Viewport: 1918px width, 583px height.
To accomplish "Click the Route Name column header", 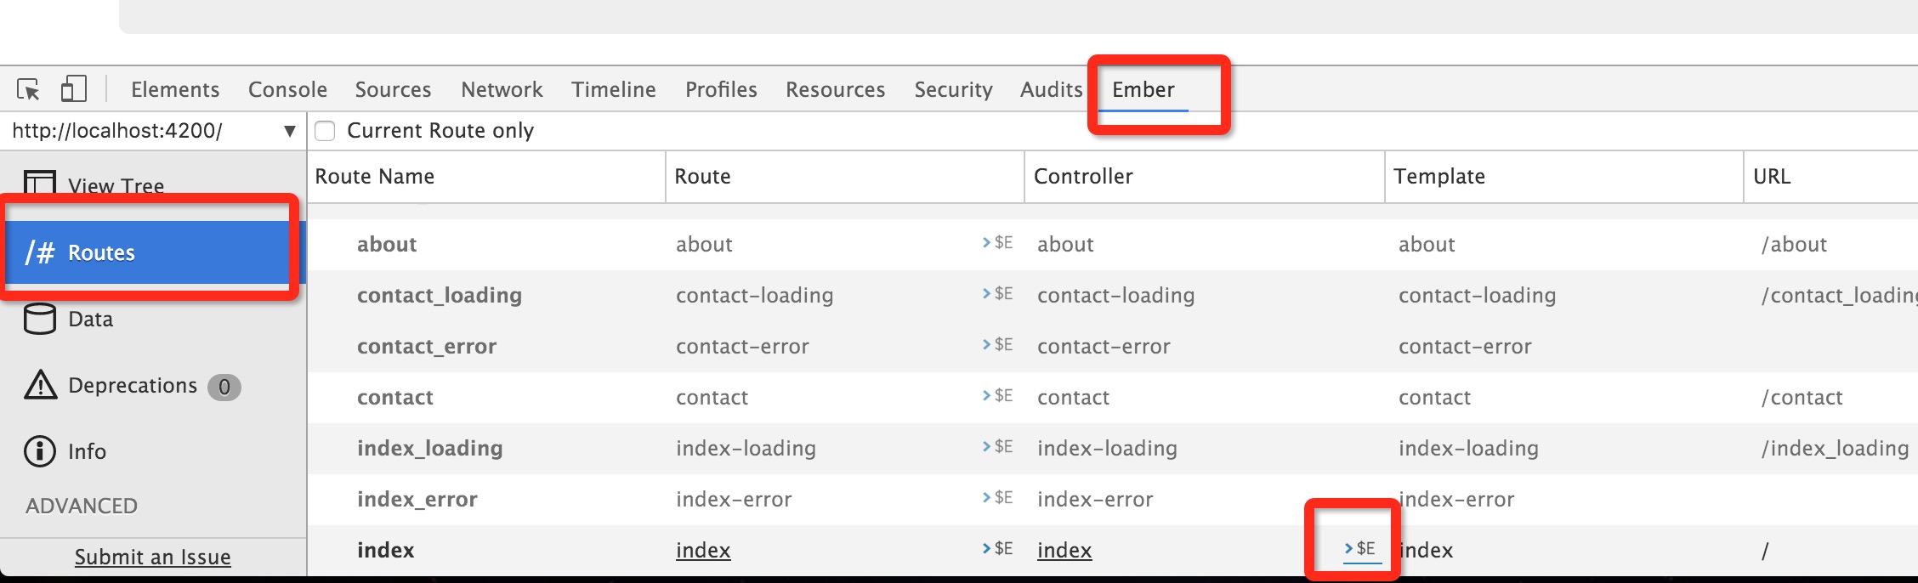I will [x=375, y=176].
